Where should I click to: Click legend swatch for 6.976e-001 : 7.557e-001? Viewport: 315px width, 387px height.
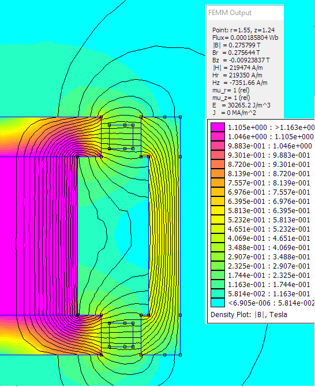click(217, 192)
